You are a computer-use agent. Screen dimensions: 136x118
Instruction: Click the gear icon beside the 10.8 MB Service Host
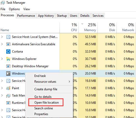pos(8,110)
